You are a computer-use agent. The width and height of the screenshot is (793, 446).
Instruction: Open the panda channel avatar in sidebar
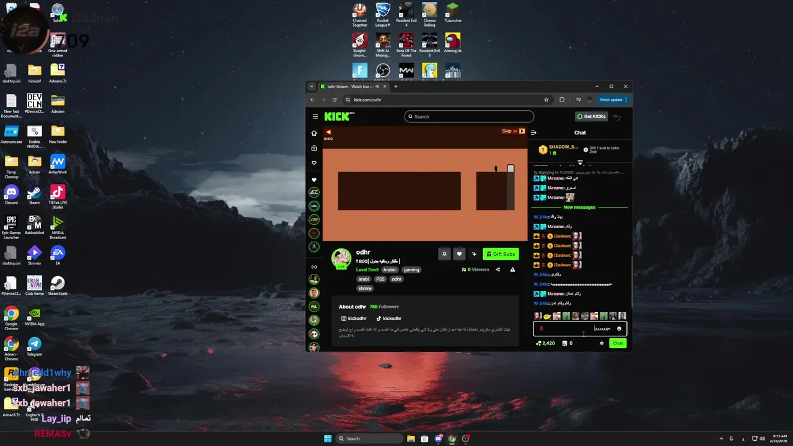coord(314,334)
